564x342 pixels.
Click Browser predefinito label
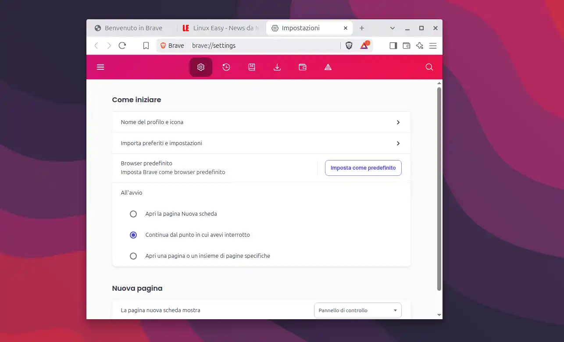point(146,164)
